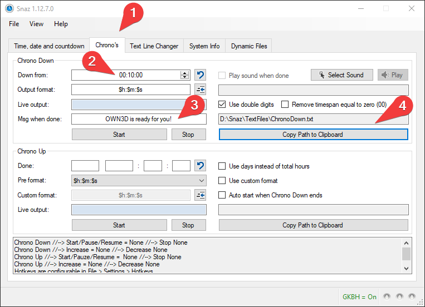Viewport: 425px width, 307px height.
Task: Click the Snaz app icon in title bar
Action: pyautogui.click(x=8, y=8)
